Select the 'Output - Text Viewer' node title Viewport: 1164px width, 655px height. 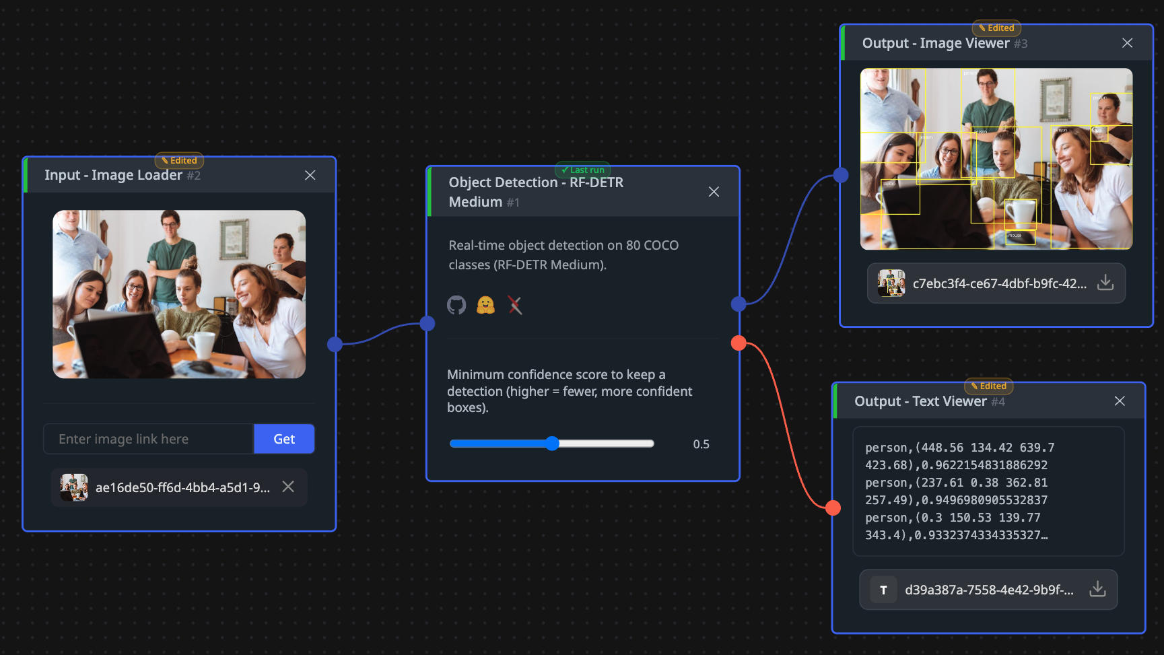920,401
